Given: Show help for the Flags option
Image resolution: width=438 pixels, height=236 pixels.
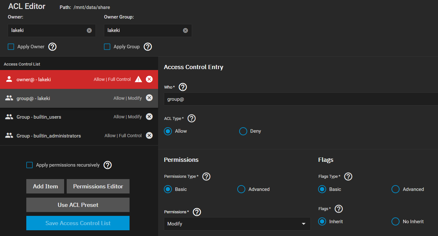Looking at the screenshot, I should click(x=339, y=209).
